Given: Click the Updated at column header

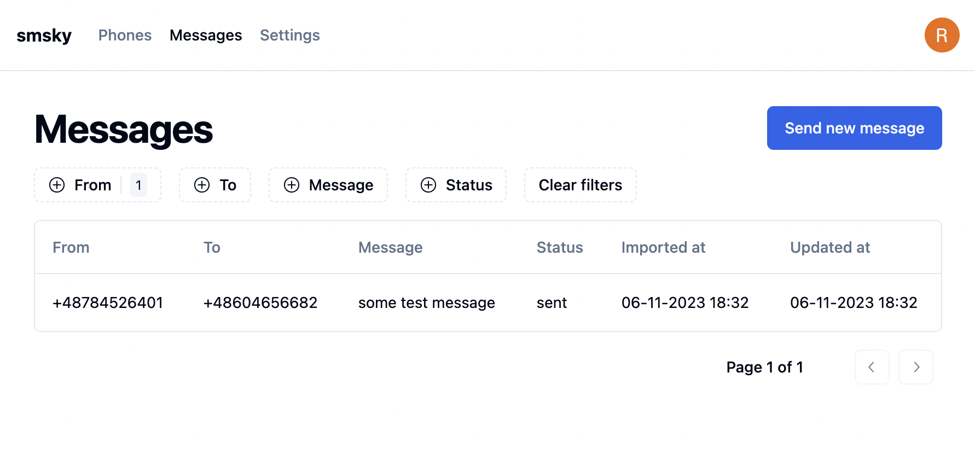Looking at the screenshot, I should 830,247.
